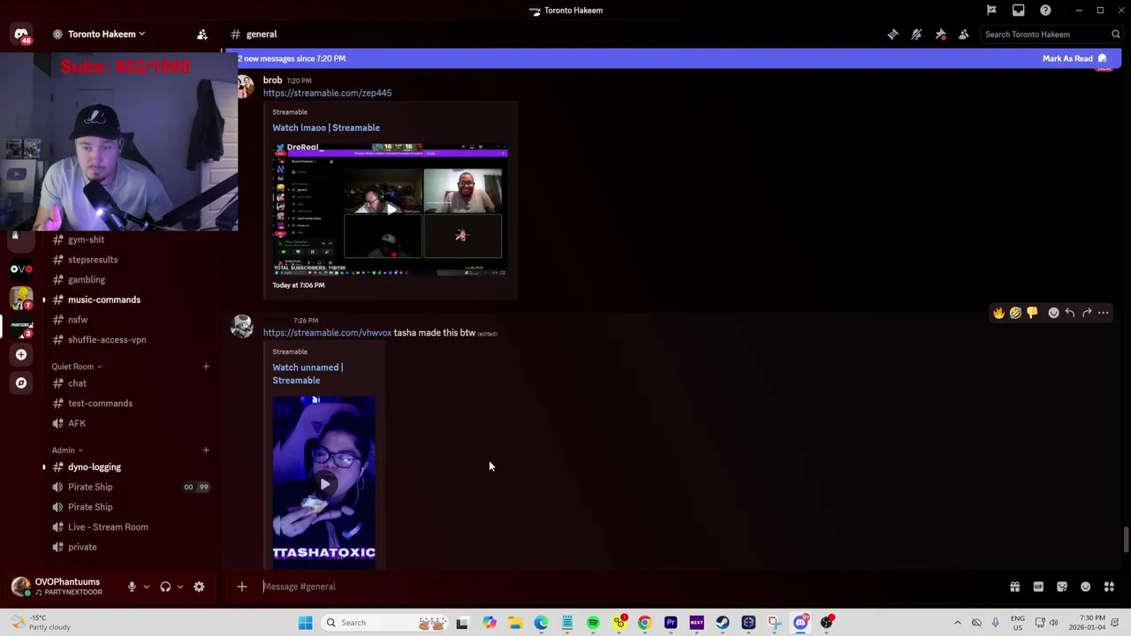Toggle headphones deafen
The image size is (1131, 636).
pos(165,587)
